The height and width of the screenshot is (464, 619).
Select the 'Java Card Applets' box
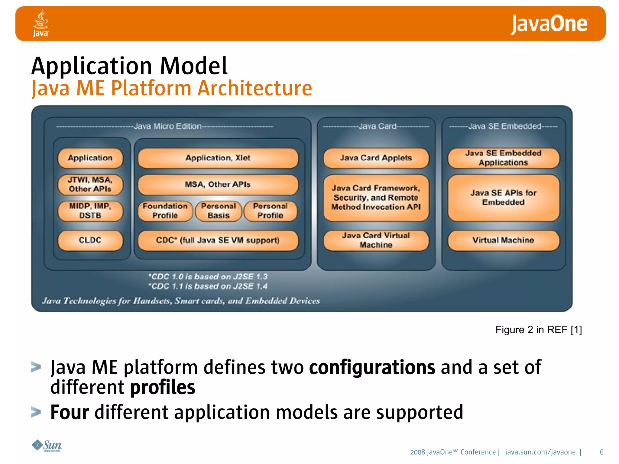tap(376, 158)
